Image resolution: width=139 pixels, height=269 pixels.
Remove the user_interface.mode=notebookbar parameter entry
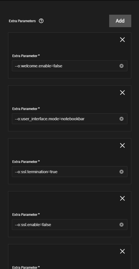[x=122, y=93]
